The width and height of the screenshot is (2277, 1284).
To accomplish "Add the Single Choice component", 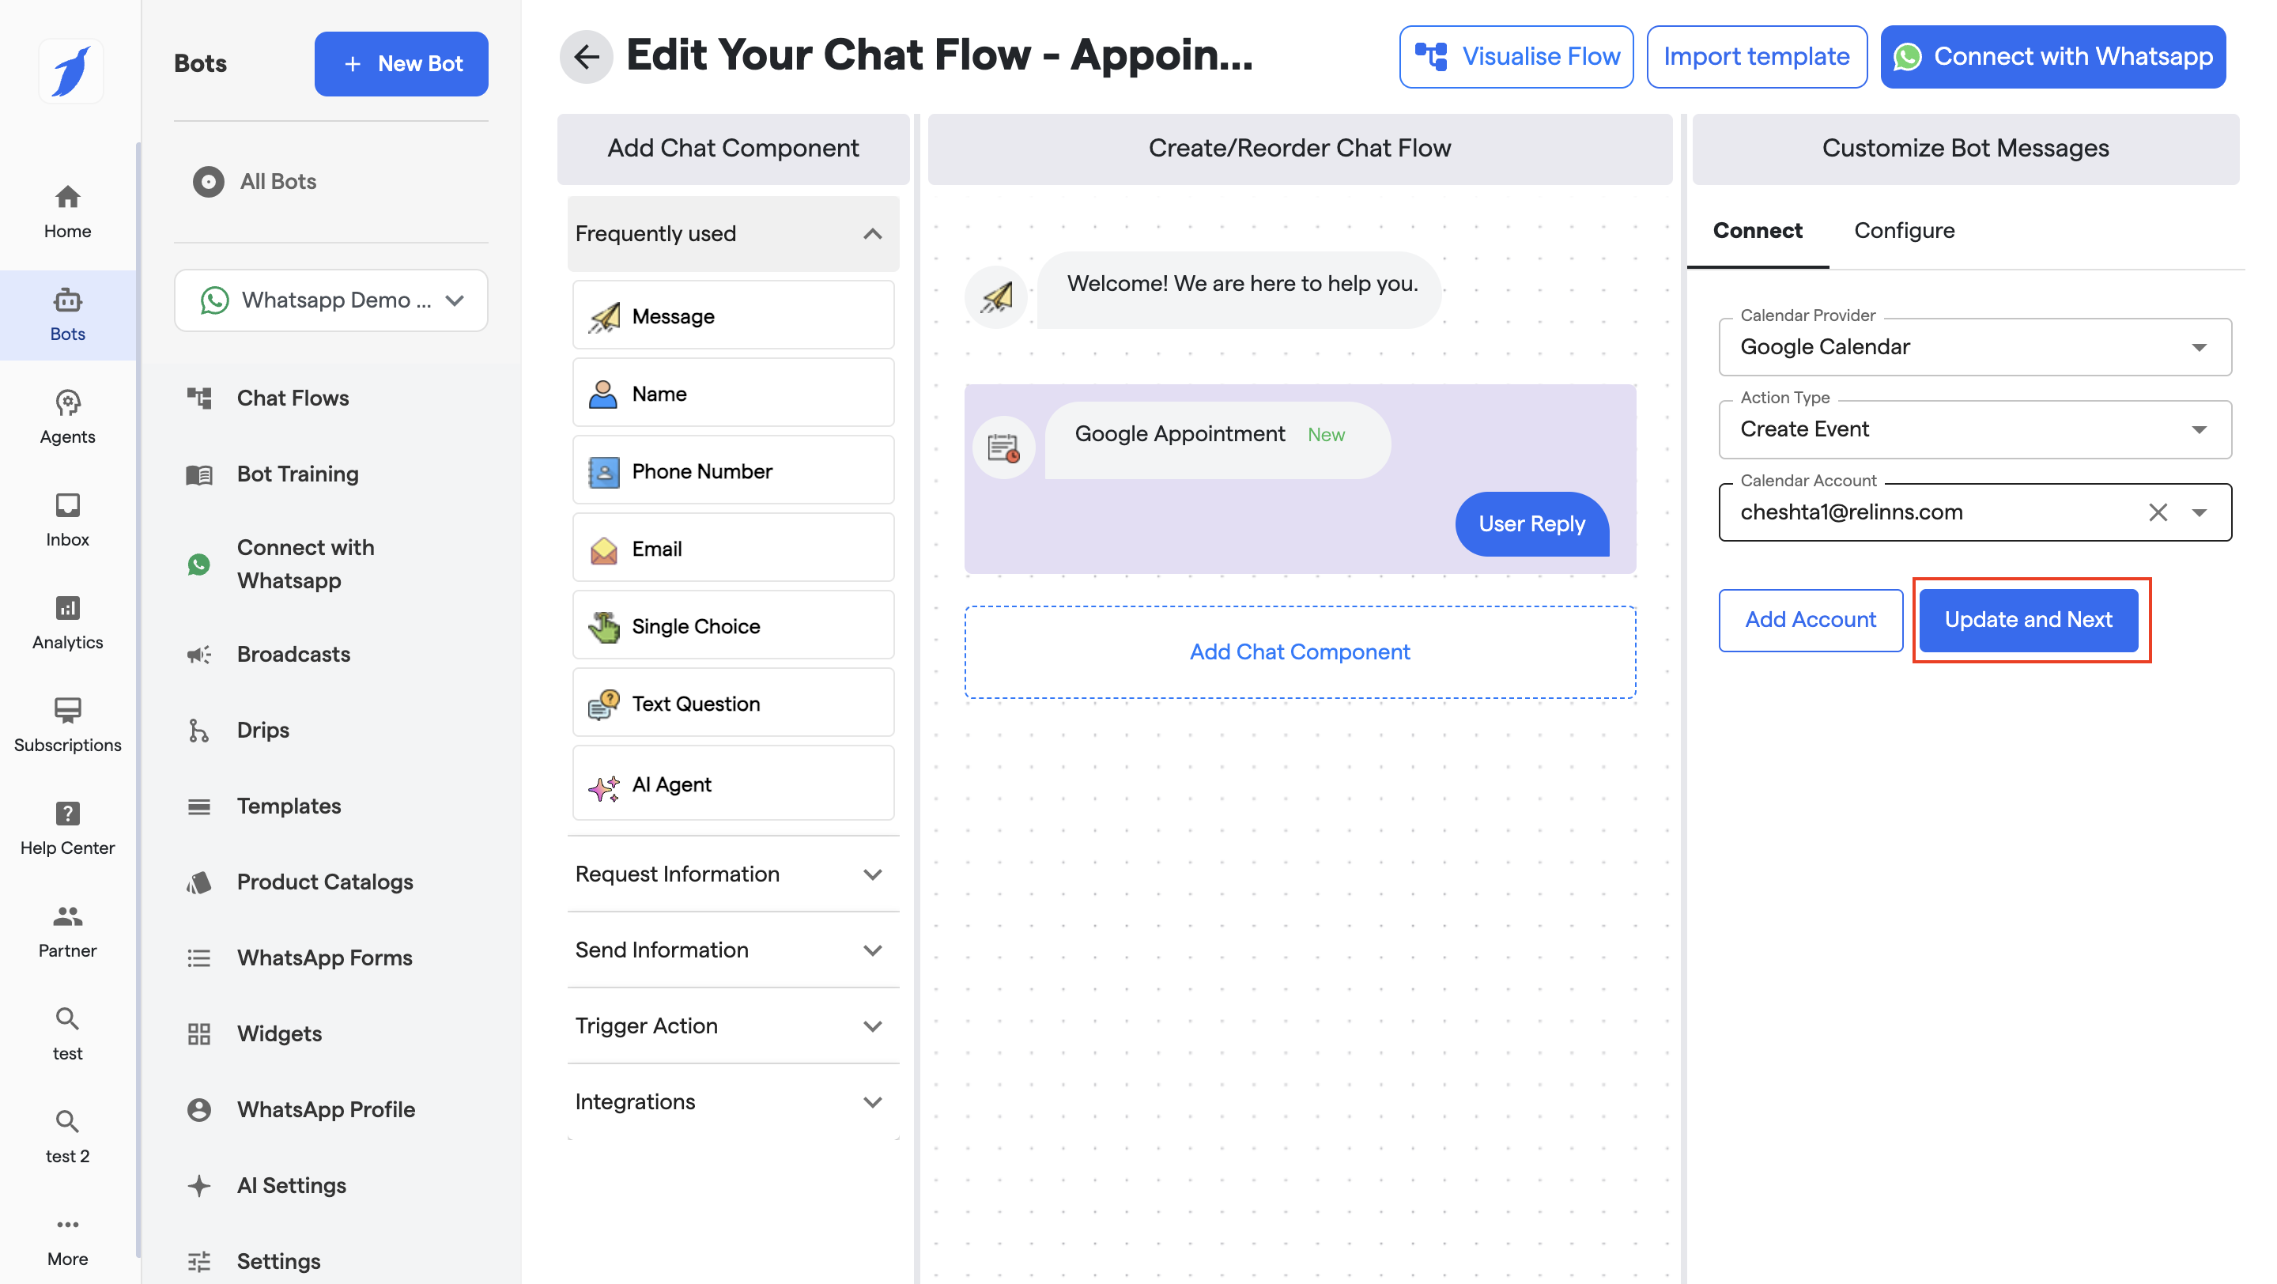I will (x=733, y=625).
